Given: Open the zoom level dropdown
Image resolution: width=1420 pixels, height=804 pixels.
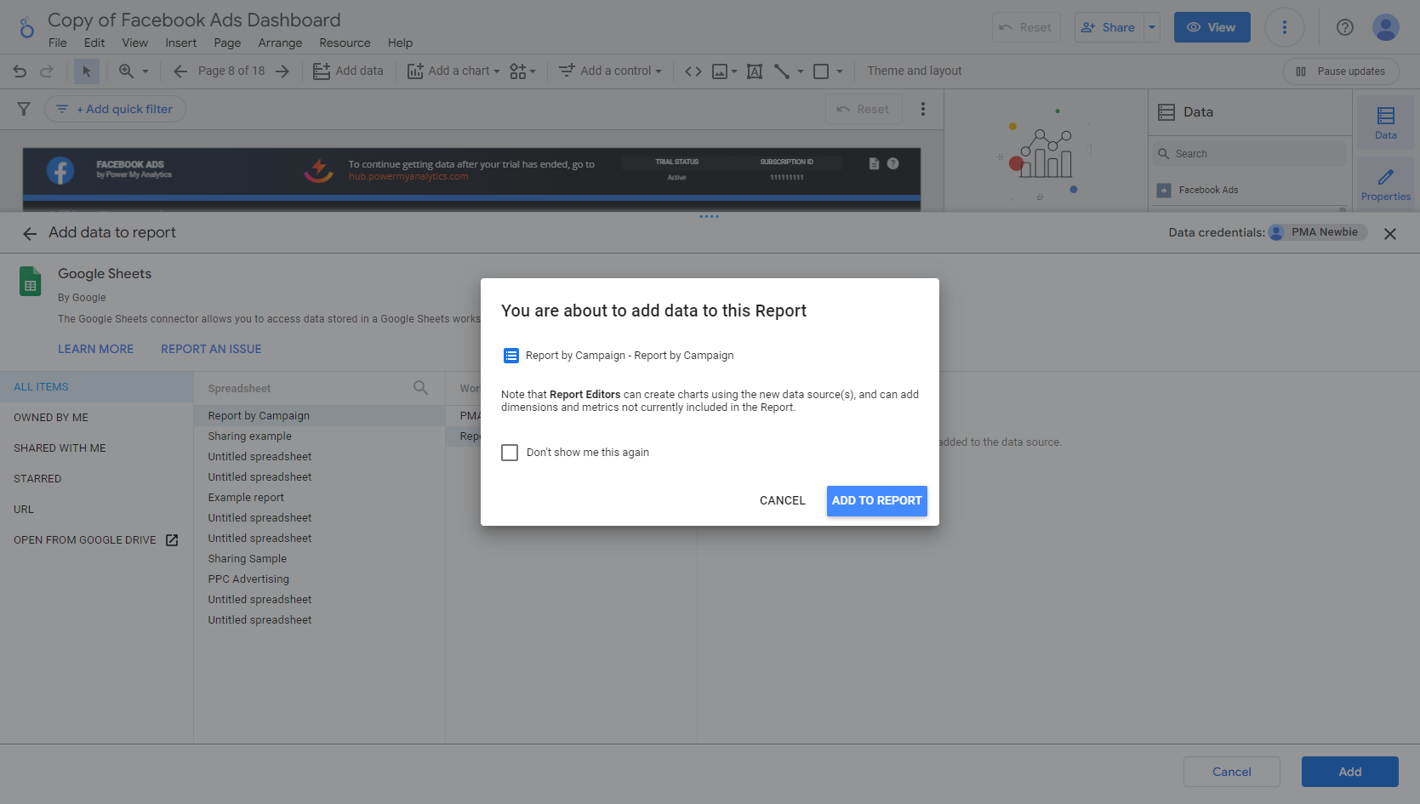Looking at the screenshot, I should (134, 71).
